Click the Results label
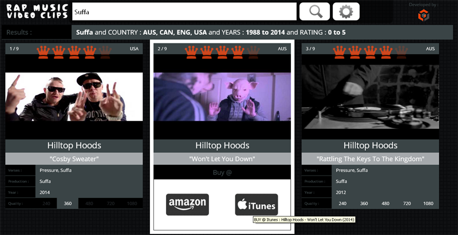458x235 pixels. [19, 33]
